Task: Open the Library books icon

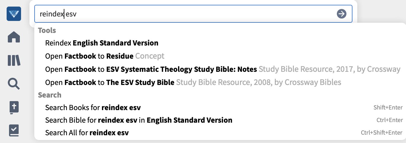Action: coord(14,60)
